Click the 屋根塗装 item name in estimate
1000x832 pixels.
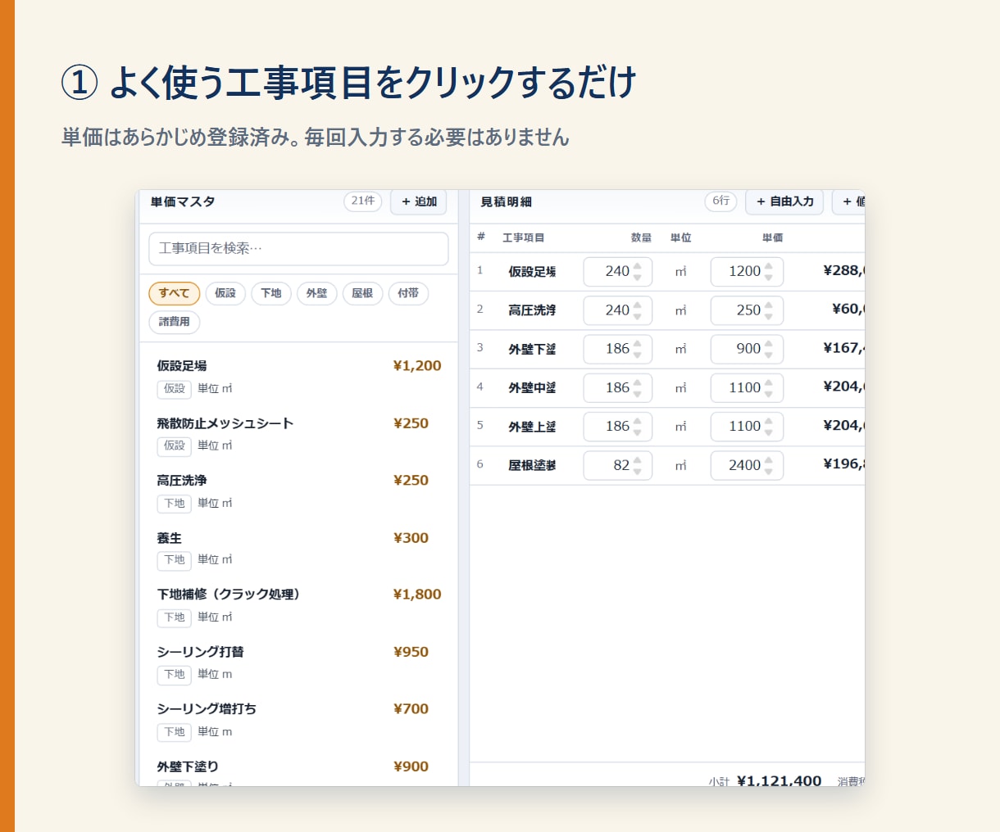532,465
